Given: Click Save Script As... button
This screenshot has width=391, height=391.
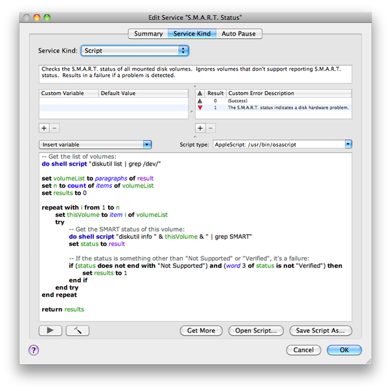Looking at the screenshot, I should pyautogui.click(x=320, y=331).
